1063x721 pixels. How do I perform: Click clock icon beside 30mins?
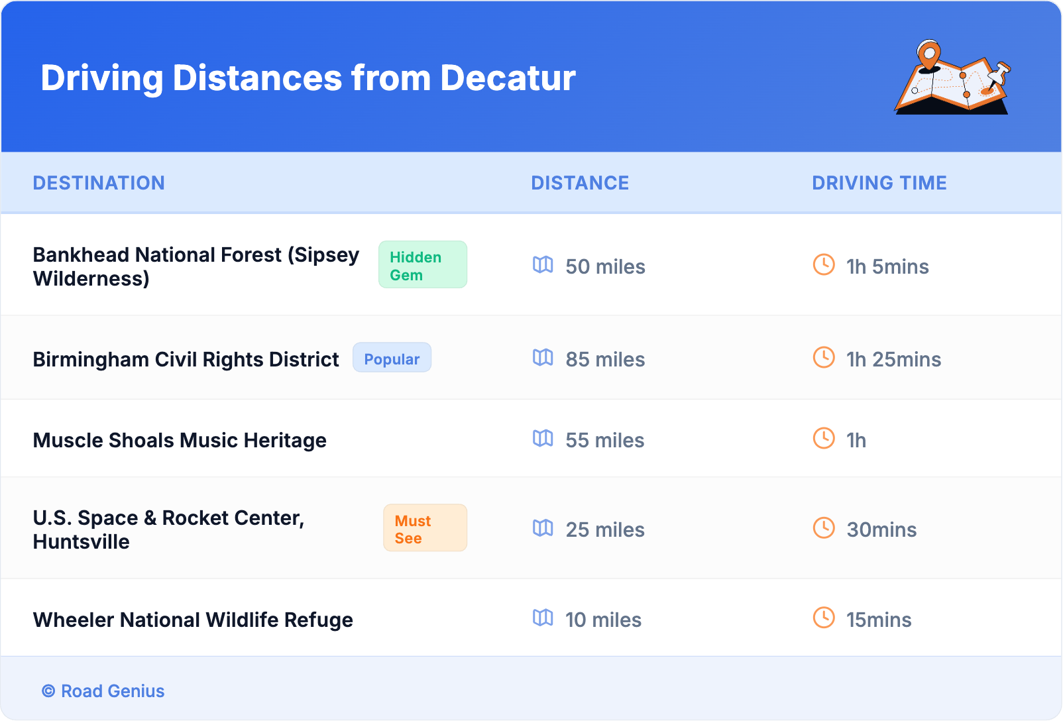(824, 528)
